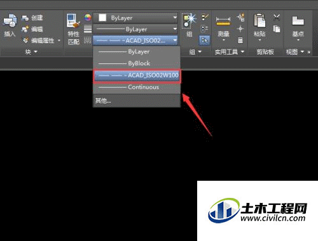Click the point style crosshair icon in Utilities
This screenshot has height=241, width=318.
(240, 29)
